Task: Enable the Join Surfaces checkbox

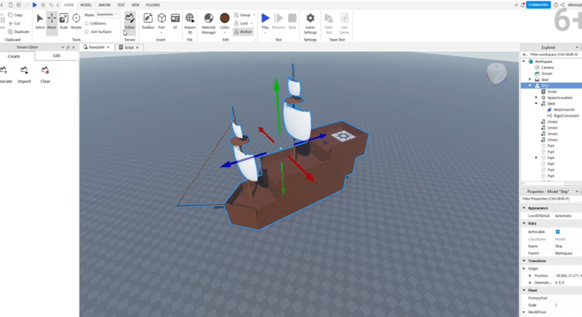Action: [87, 31]
